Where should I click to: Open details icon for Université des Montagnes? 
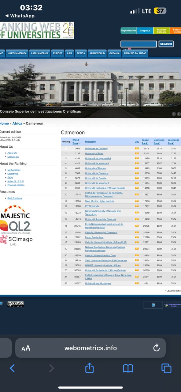[x=137, y=283]
